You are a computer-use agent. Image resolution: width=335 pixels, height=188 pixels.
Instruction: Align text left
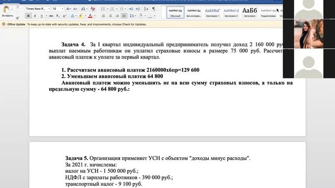pyautogui.click(x=104, y=16)
